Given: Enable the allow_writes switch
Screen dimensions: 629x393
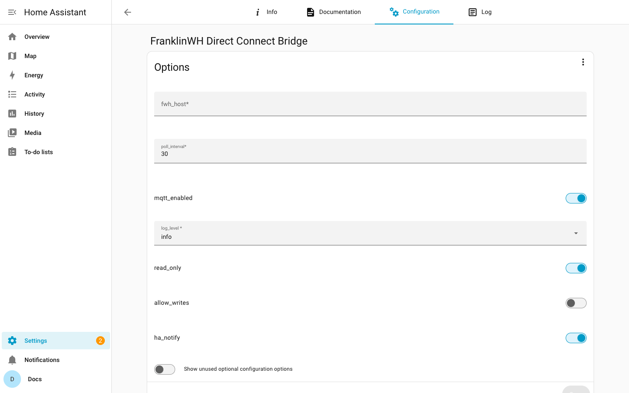Looking at the screenshot, I should pos(576,303).
